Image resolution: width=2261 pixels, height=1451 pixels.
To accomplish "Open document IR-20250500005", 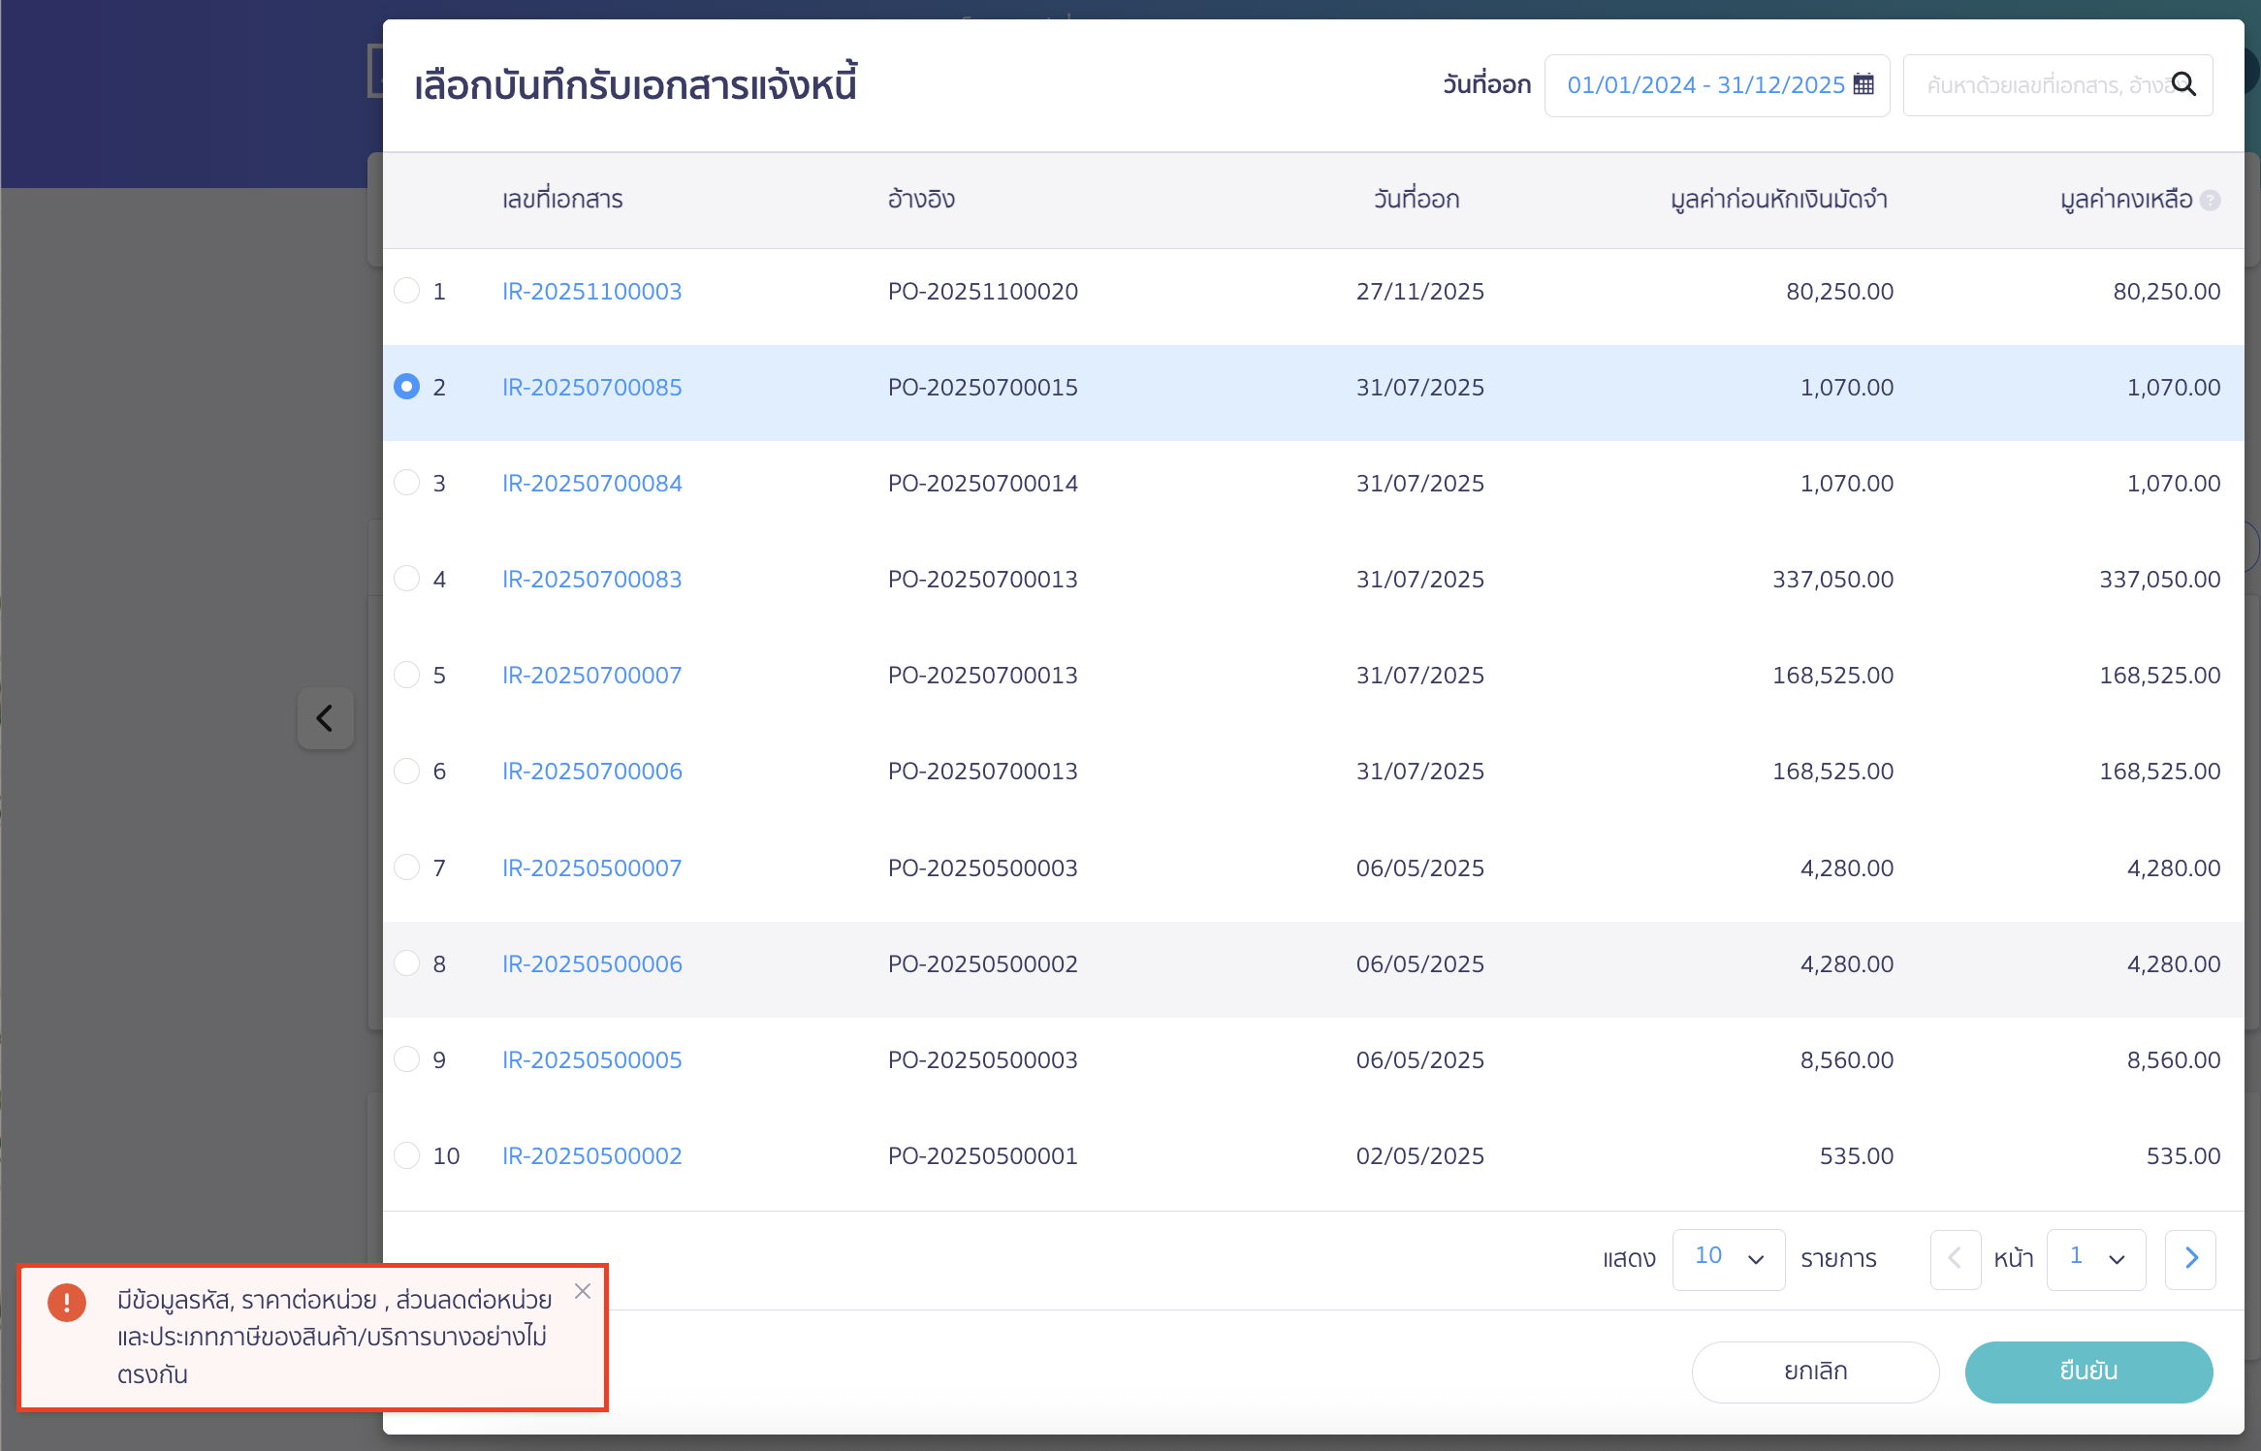I will click(x=591, y=1059).
